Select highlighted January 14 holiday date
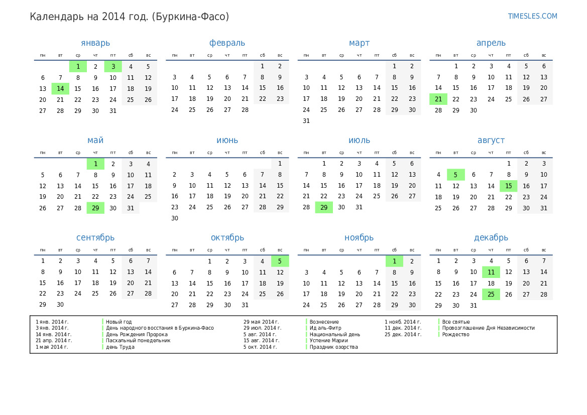 (60, 89)
